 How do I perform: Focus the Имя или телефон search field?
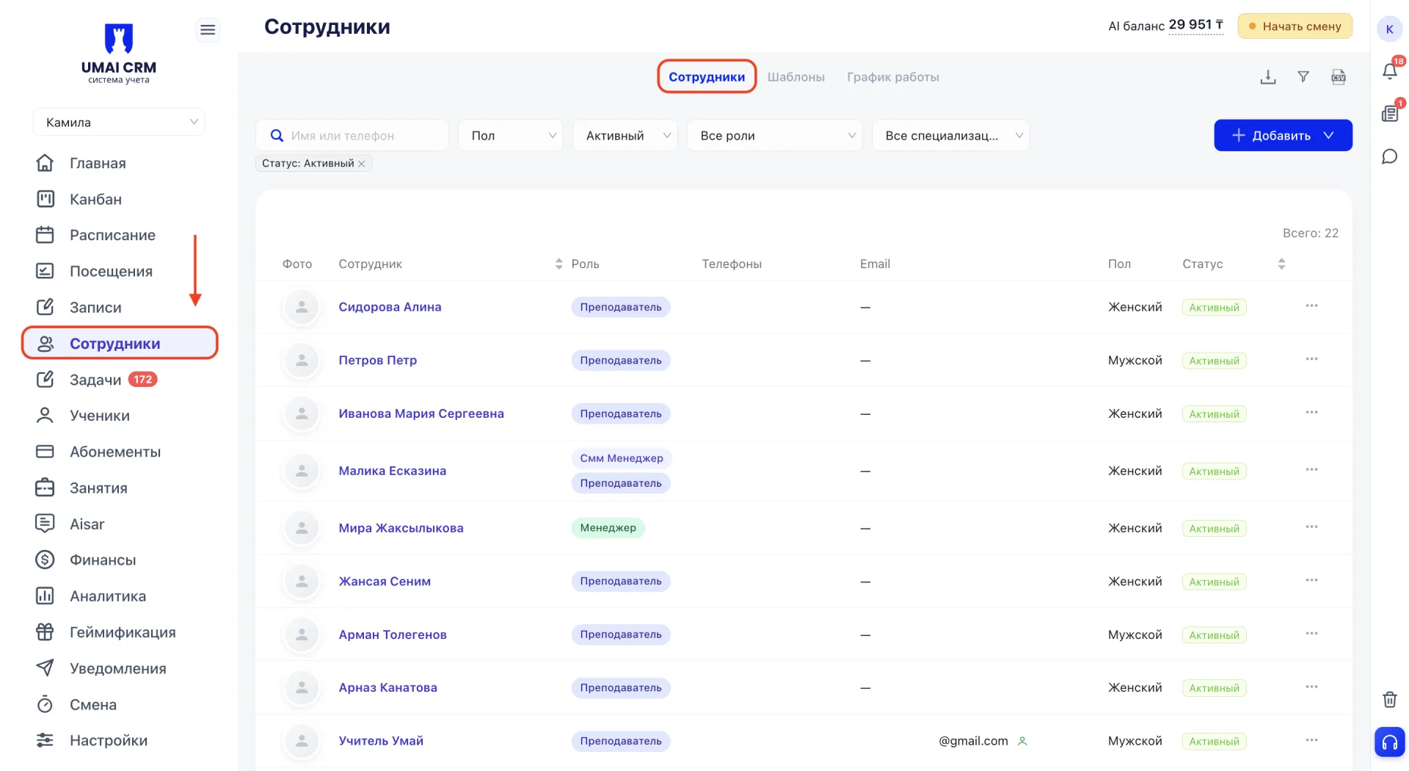click(352, 135)
